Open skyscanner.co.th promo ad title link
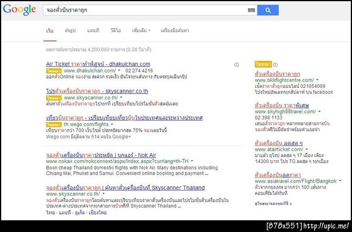The width and height of the screenshot is (352, 232). 97,91
